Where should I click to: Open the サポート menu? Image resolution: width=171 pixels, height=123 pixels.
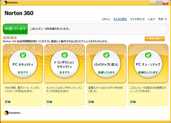point(162,19)
